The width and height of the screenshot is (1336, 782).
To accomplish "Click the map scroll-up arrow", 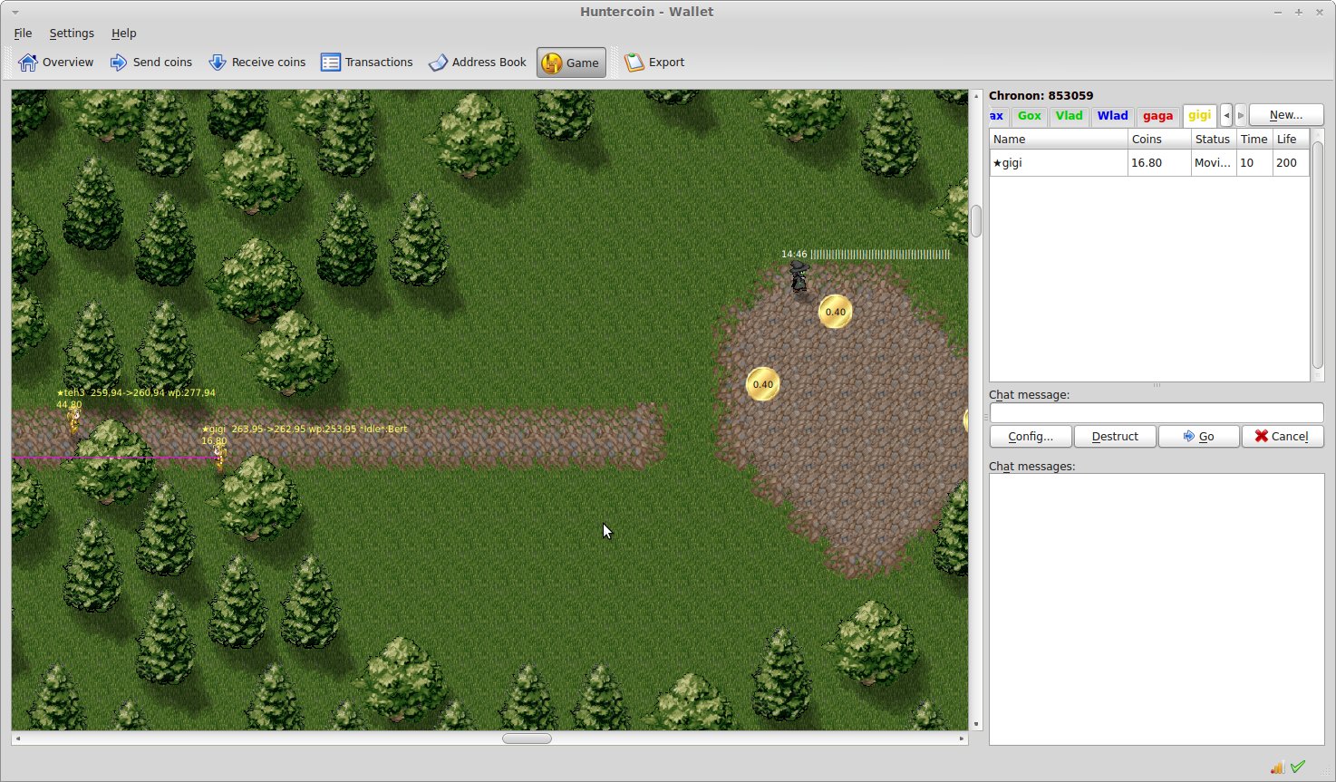I will coord(976,95).
